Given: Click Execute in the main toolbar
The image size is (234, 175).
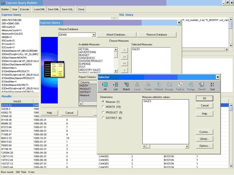Looking at the screenshot, I should point(25,9).
